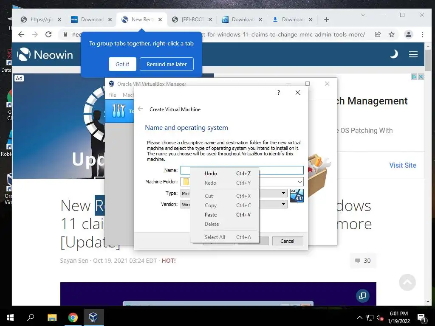Close the New Rect Neowin tab

click(x=160, y=20)
